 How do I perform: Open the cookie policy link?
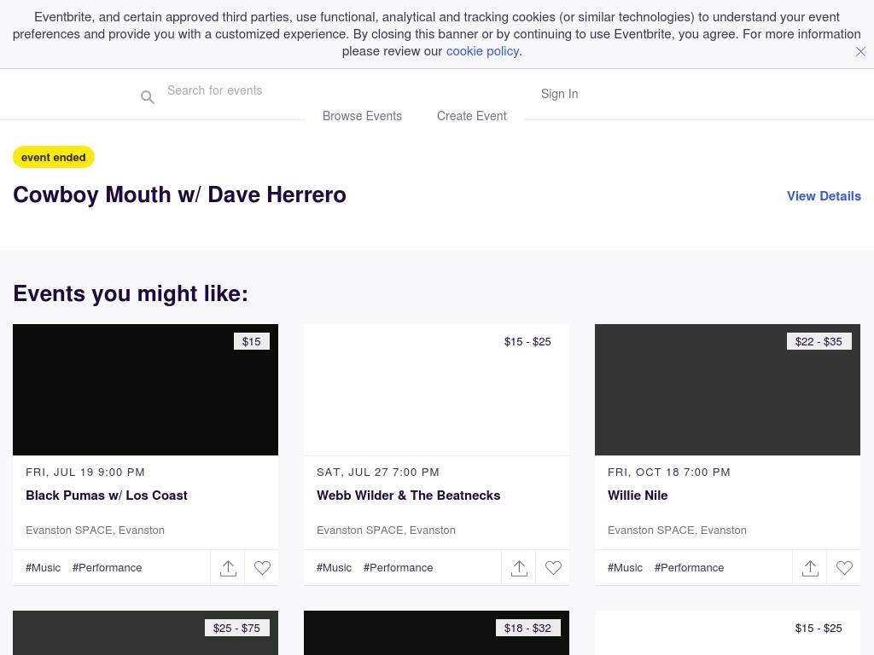482,51
